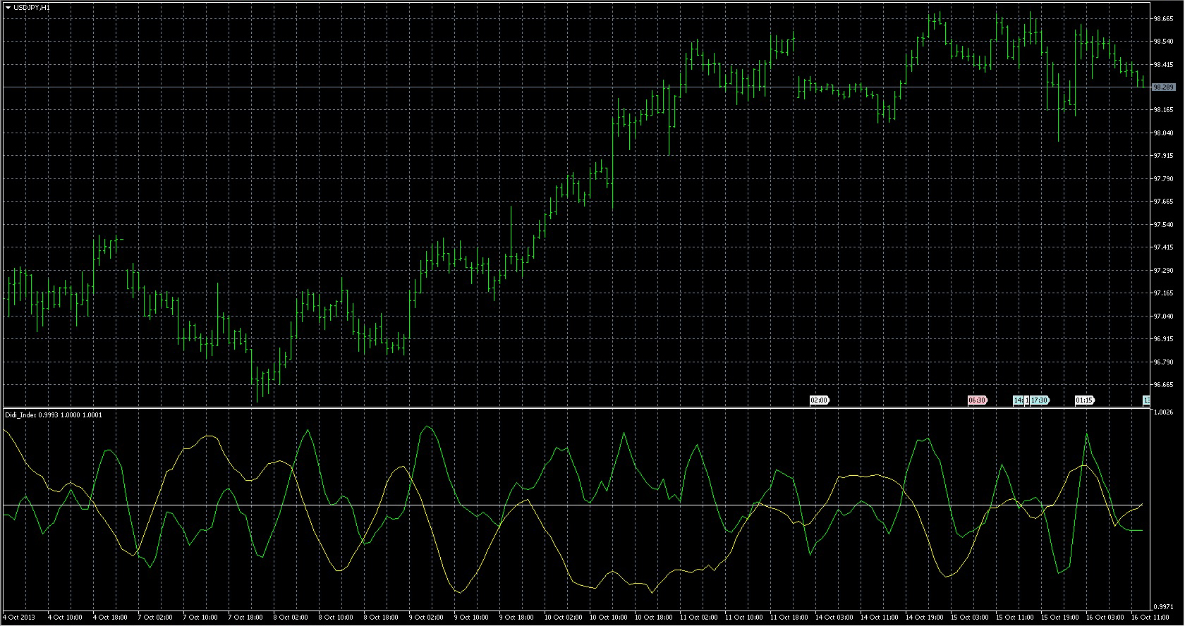Click the 98.040 price scale value
The width and height of the screenshot is (1185, 626).
1163,133
